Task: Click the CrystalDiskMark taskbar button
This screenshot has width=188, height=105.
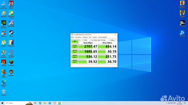Action: [60, 103]
